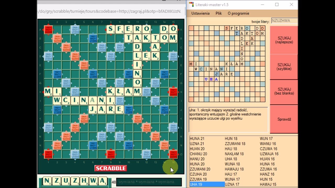Click the J tile of JARE
The image size is (335, 188).
pyautogui.click(x=93, y=109)
